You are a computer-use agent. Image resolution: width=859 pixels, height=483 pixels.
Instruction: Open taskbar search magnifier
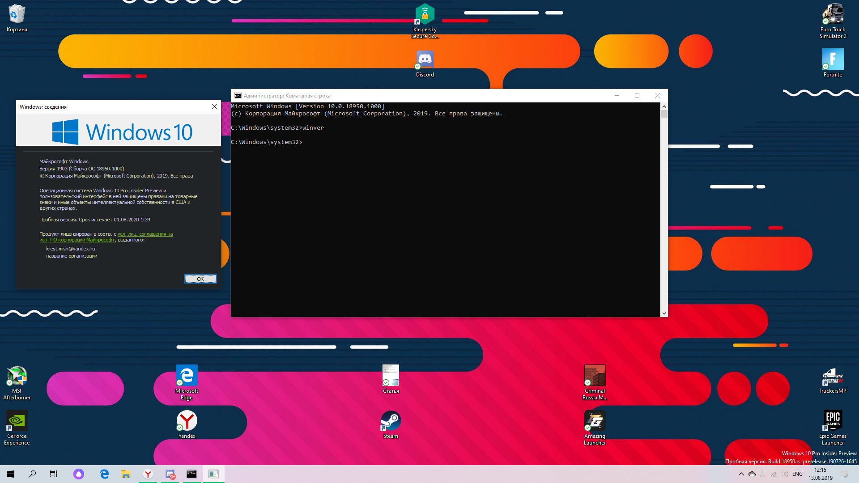coord(32,474)
